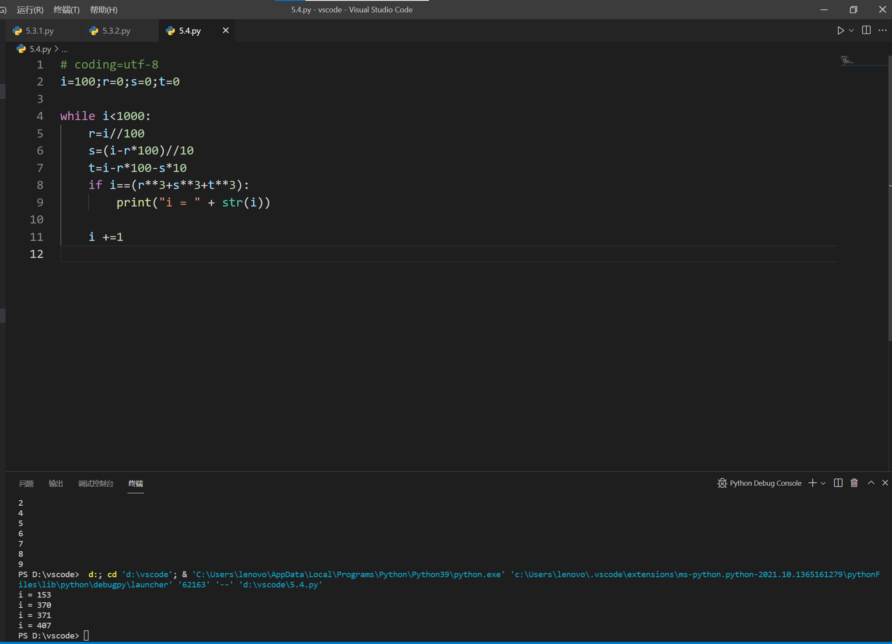Open editor More Actions ellipsis menu
892x644 pixels.
tap(882, 31)
